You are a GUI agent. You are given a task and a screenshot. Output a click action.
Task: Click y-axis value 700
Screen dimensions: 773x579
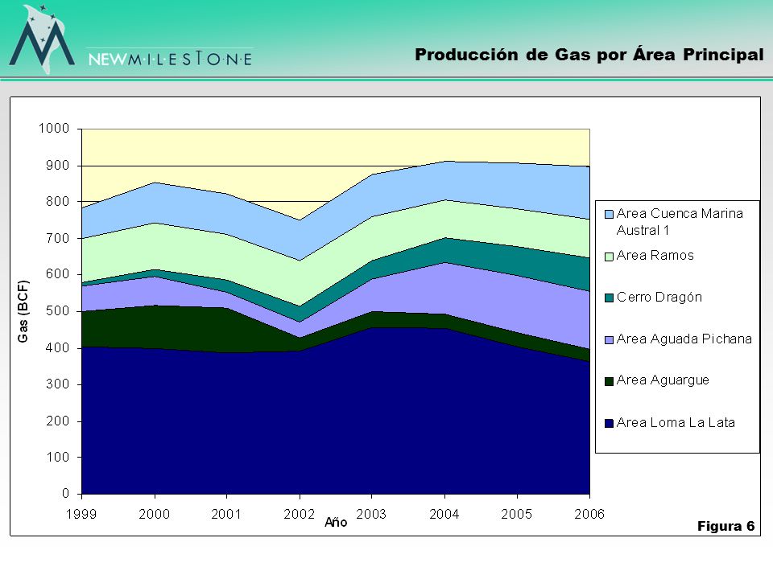58,238
